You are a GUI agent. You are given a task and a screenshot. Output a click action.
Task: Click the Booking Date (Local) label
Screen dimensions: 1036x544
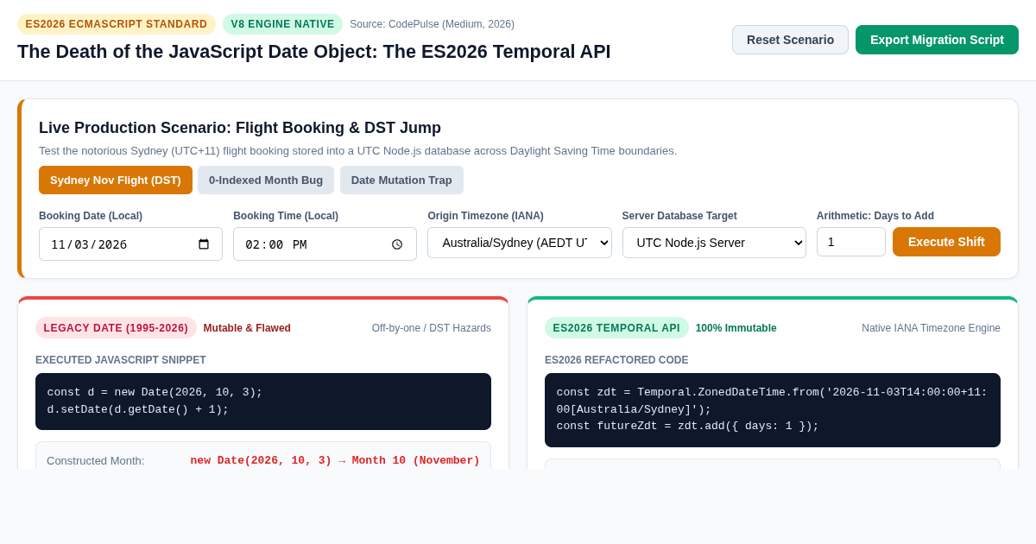click(x=91, y=216)
